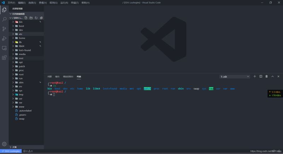This screenshot has width=283, height=154.
Task: Expand the patch folder
Action: click(26, 66)
